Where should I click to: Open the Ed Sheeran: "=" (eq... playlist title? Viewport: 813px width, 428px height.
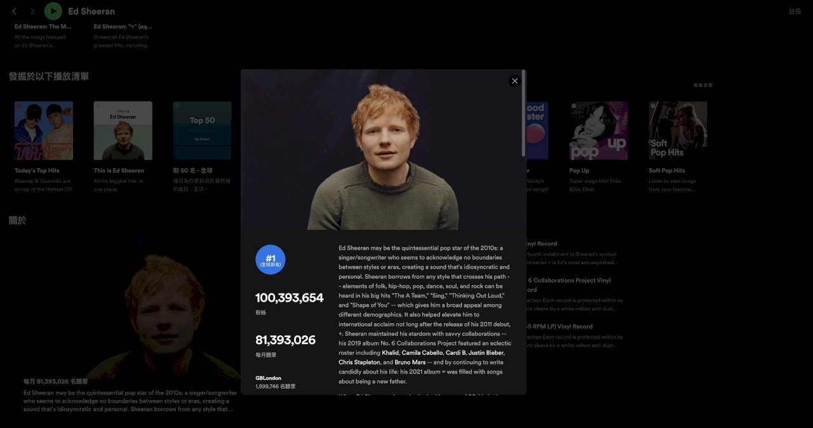[123, 27]
